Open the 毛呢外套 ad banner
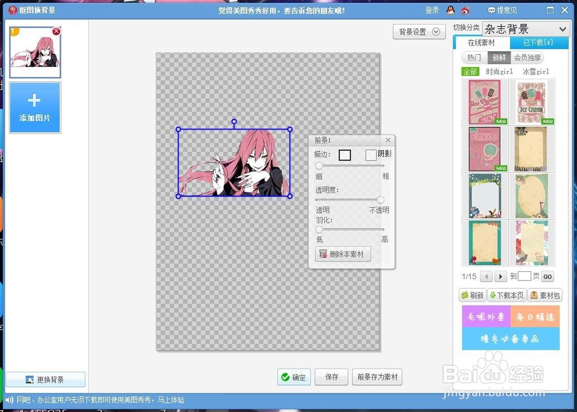The image size is (577, 412). [486, 316]
